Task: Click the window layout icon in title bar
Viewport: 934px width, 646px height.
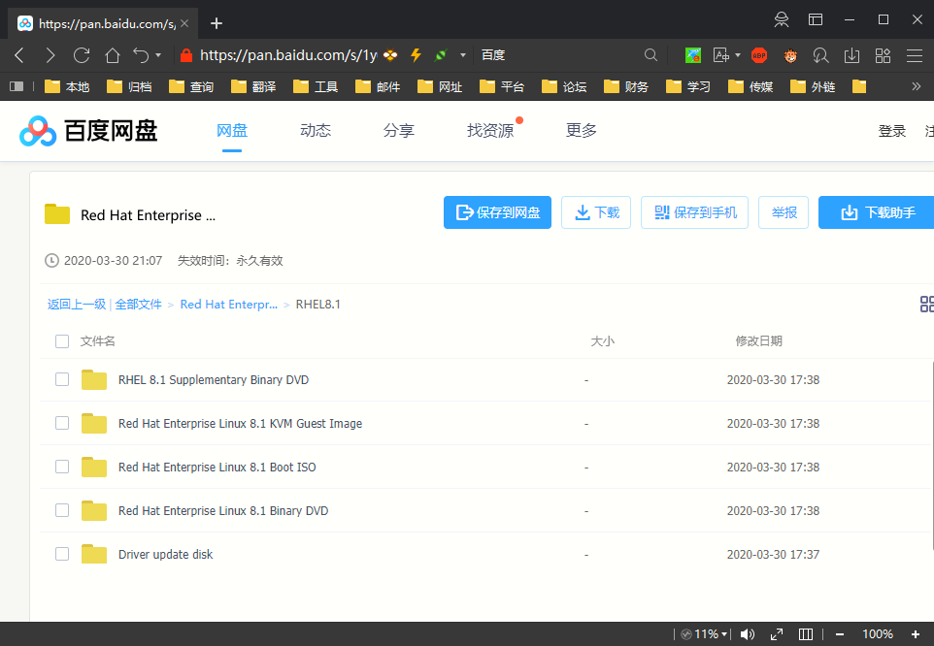Action: (816, 19)
